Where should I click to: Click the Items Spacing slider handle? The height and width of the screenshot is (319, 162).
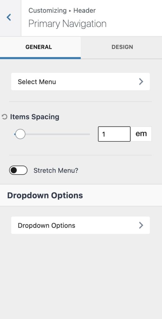pyautogui.click(x=20, y=134)
